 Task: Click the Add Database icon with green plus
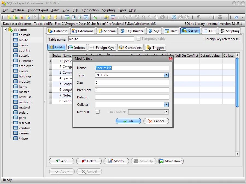tap(15, 17)
